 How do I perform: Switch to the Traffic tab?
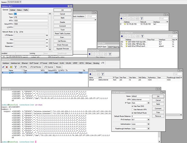pos(26,10)
